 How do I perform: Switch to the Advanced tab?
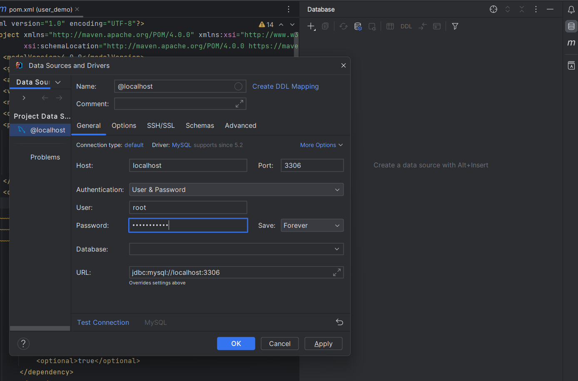click(x=241, y=125)
